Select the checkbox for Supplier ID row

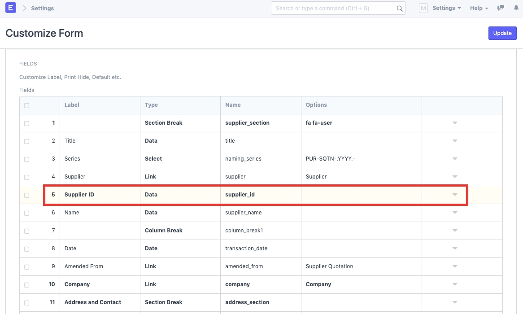click(x=26, y=195)
